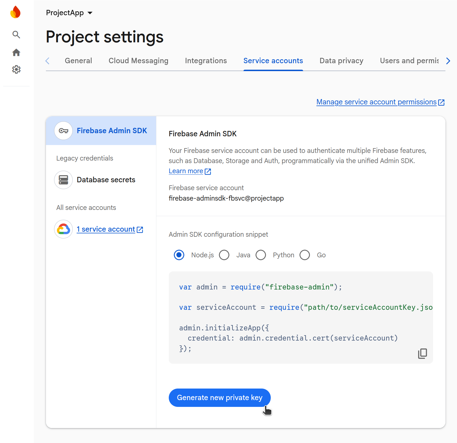This screenshot has width=457, height=443.
Task: Select the Python radio button
Action: (261, 255)
